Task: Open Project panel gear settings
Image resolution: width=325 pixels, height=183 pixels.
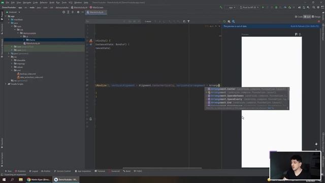Action: point(78,12)
